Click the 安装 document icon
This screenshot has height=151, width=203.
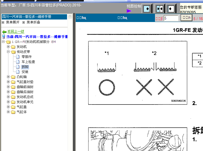[x=18, y=72]
